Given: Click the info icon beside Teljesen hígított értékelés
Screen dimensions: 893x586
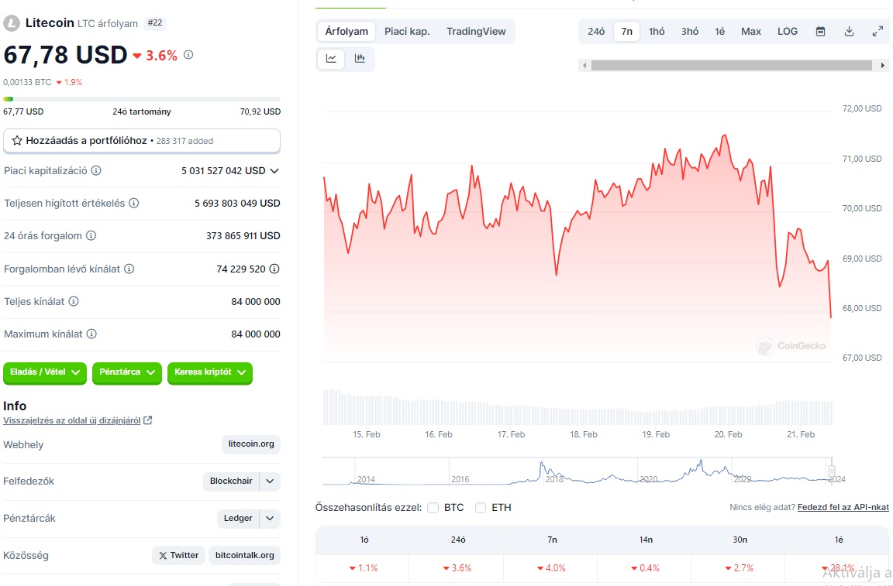Looking at the screenshot, I should tap(134, 203).
